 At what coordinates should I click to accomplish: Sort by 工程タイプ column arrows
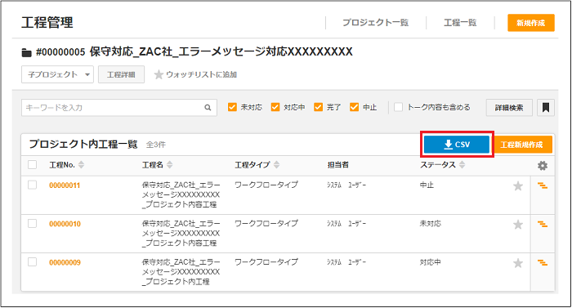tap(276, 165)
